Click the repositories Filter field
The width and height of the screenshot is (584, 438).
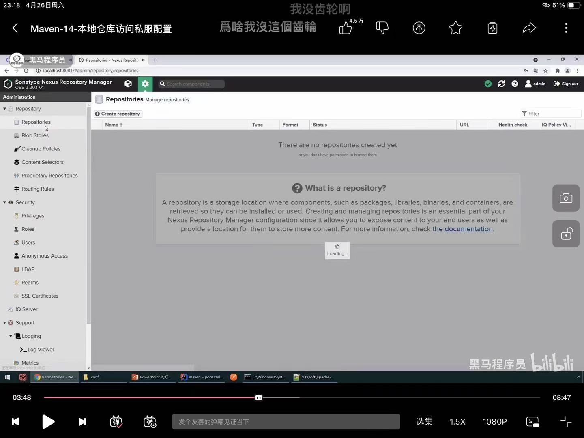tap(551, 114)
